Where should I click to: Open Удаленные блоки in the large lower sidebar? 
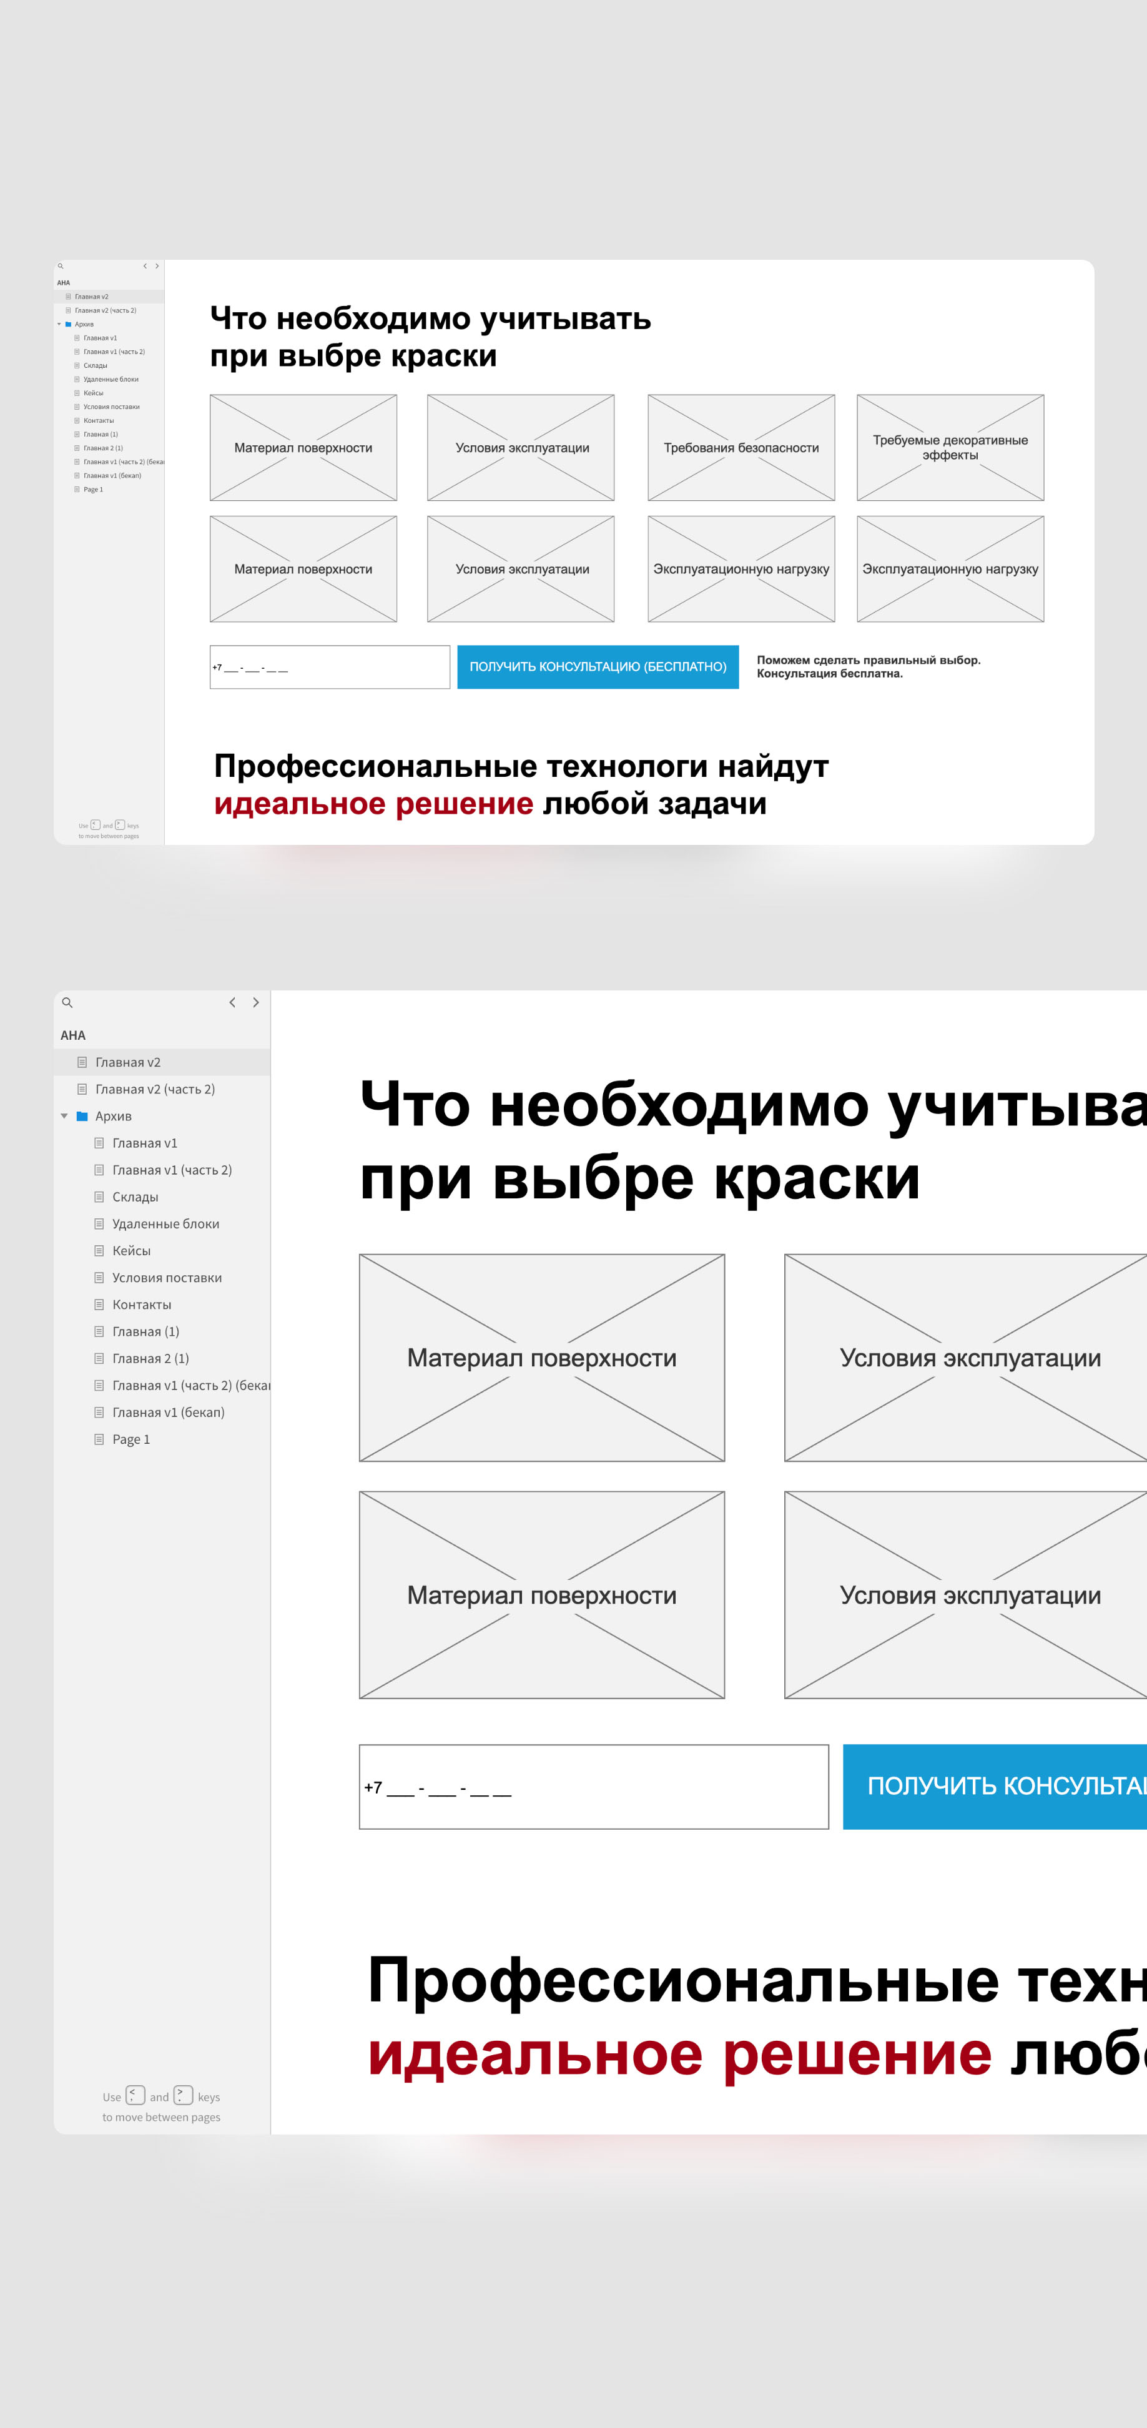coord(165,1225)
